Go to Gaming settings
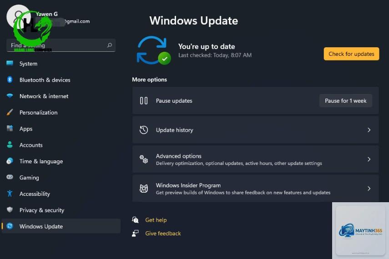 pyautogui.click(x=61, y=178)
